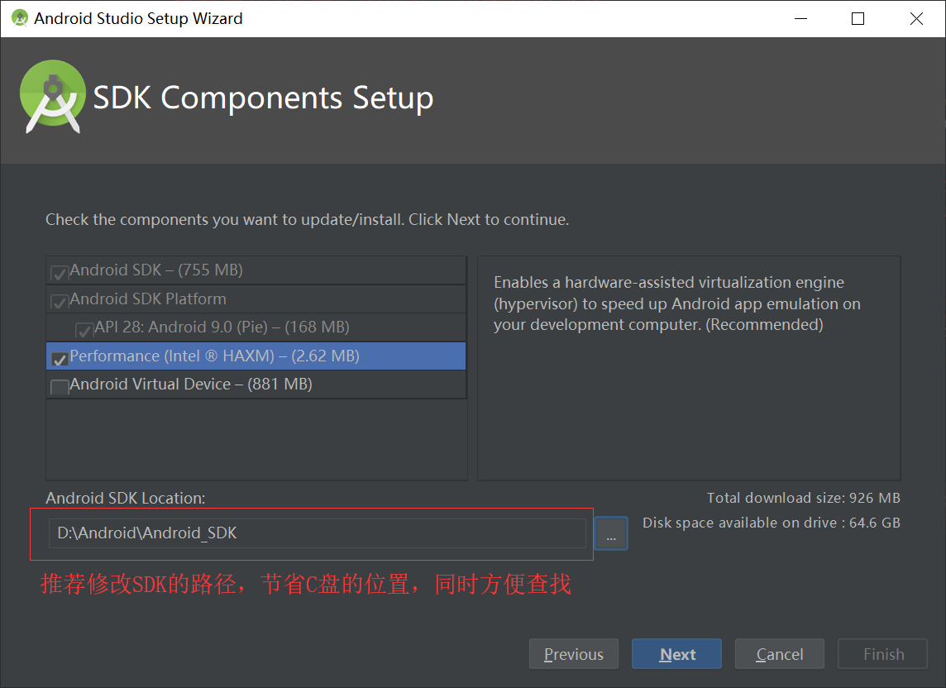The width and height of the screenshot is (946, 688).
Task: Click the SDK Components Setup heading
Action: pos(263,98)
